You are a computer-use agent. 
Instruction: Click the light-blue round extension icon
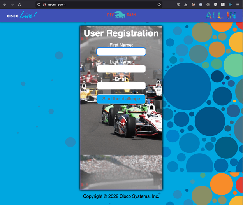pyautogui.click(x=201, y=5)
